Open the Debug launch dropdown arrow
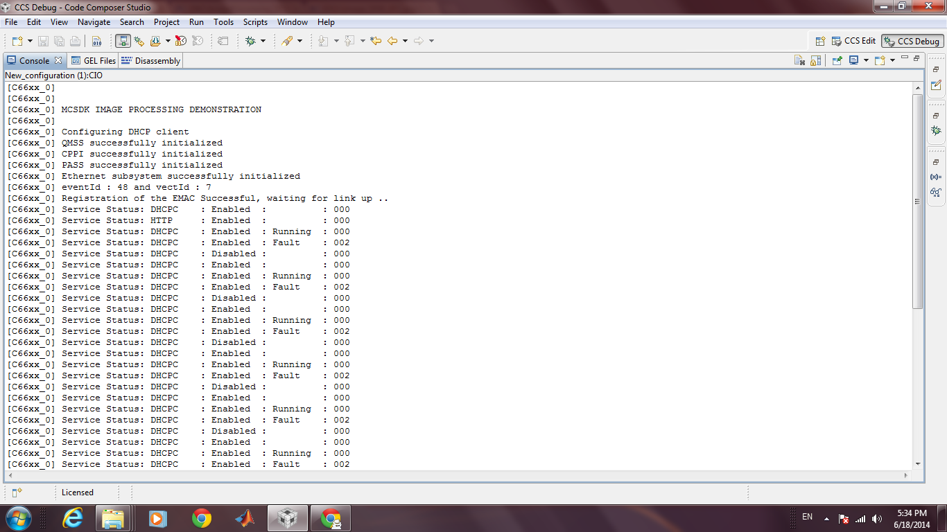 pos(263,41)
